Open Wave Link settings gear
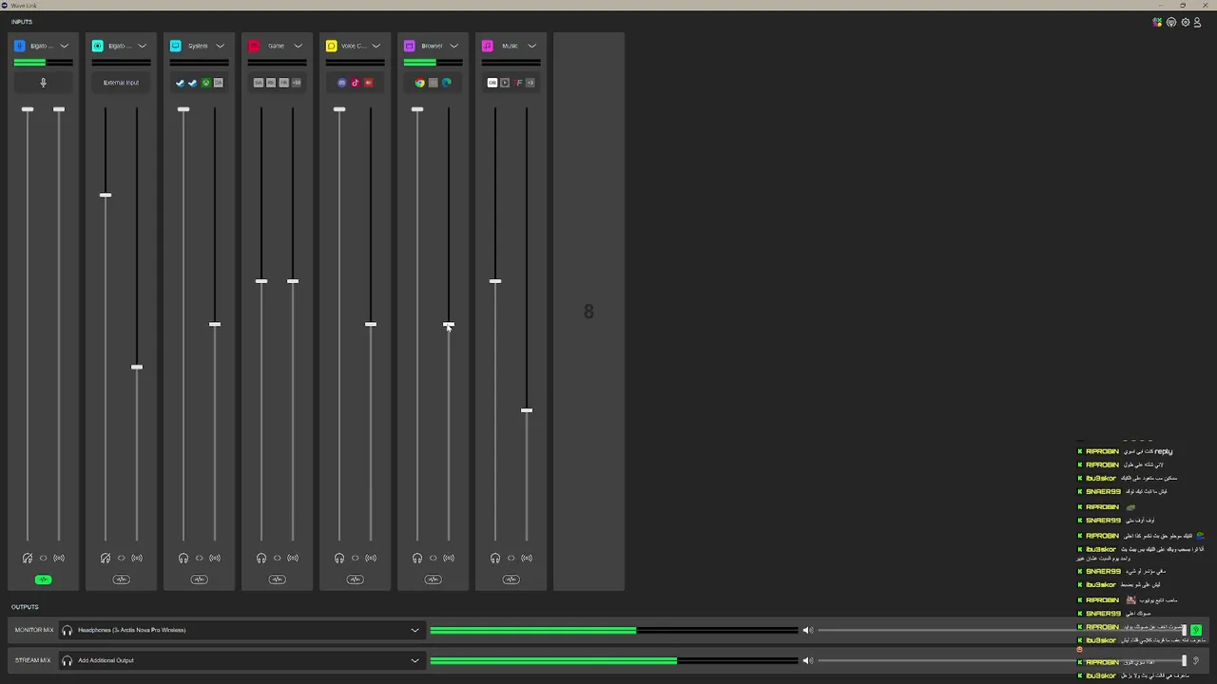 (x=1185, y=22)
